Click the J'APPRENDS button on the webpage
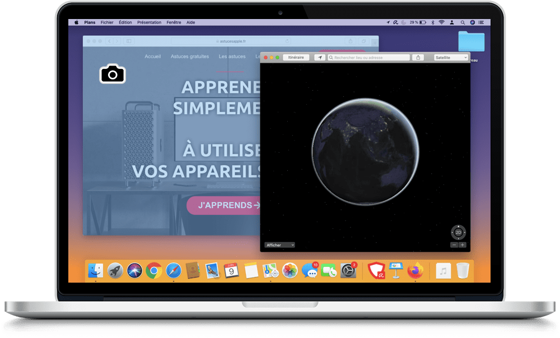560x338 pixels. tap(224, 205)
